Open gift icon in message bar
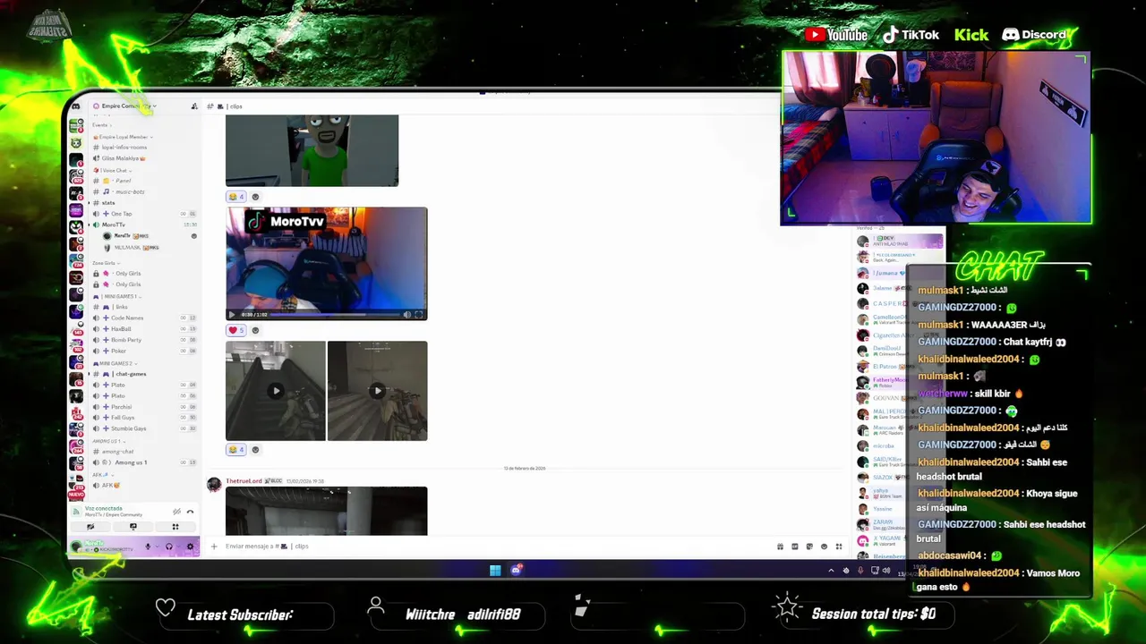 [780, 547]
